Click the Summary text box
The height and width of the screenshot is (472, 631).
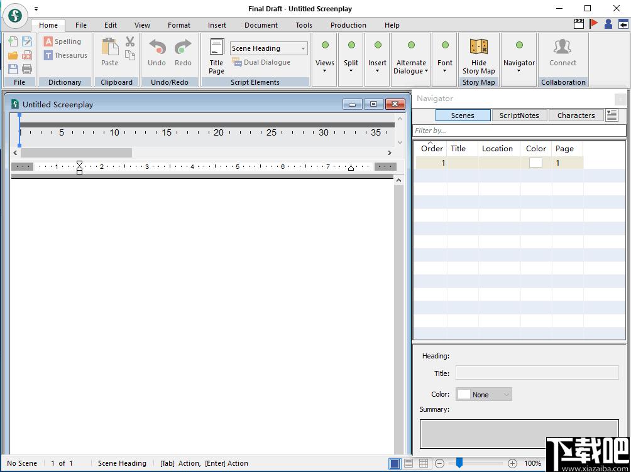click(519, 434)
